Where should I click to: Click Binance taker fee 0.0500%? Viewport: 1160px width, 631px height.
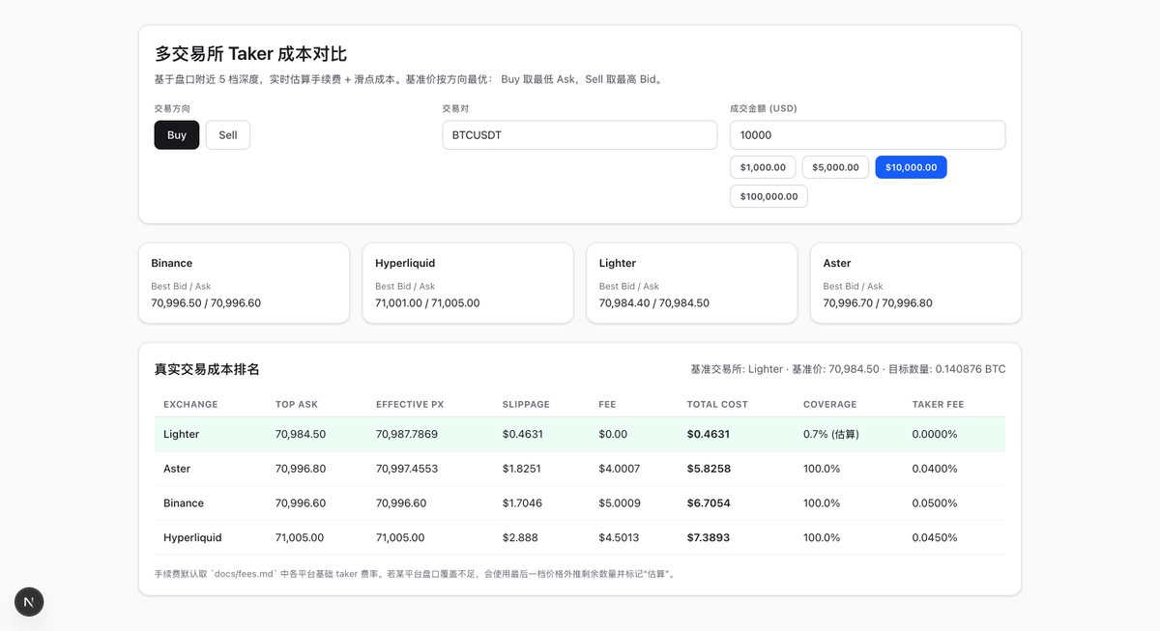pyautogui.click(x=935, y=503)
